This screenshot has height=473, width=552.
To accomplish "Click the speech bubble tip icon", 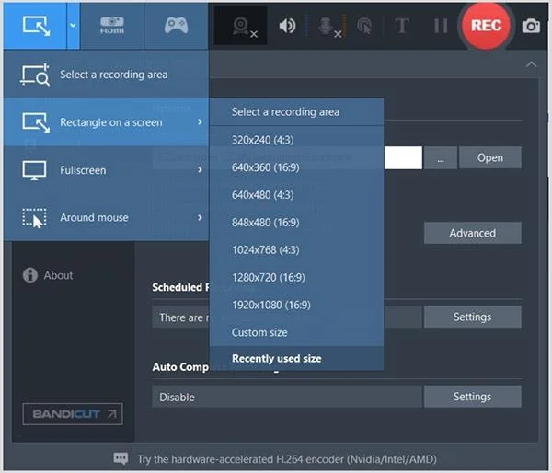I will click(121, 458).
